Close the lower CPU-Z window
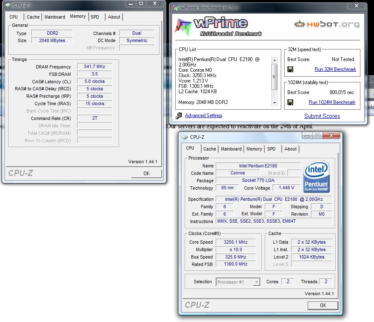The height and width of the screenshot is (322, 374). [331, 135]
